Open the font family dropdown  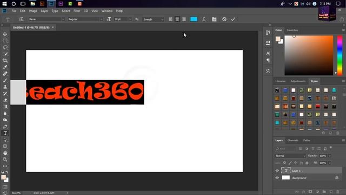(63, 19)
